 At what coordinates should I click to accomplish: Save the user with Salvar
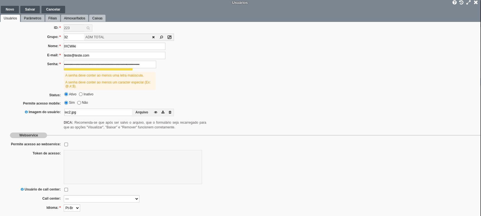tap(30, 9)
